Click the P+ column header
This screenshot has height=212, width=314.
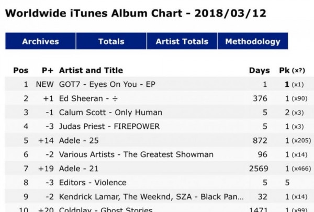click(47, 70)
